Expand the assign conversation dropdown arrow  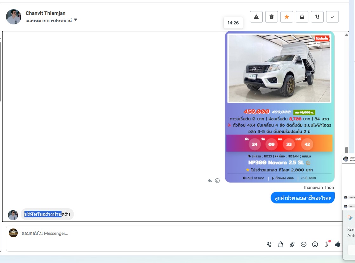click(76, 20)
